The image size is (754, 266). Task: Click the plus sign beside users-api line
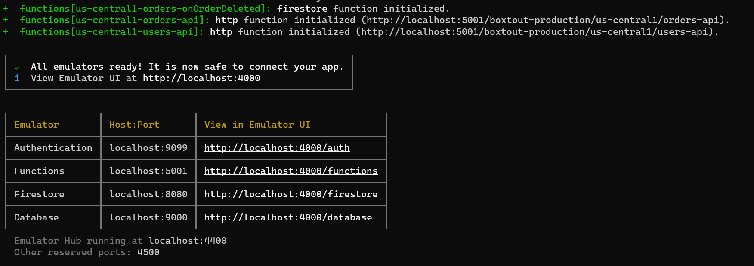(x=6, y=32)
